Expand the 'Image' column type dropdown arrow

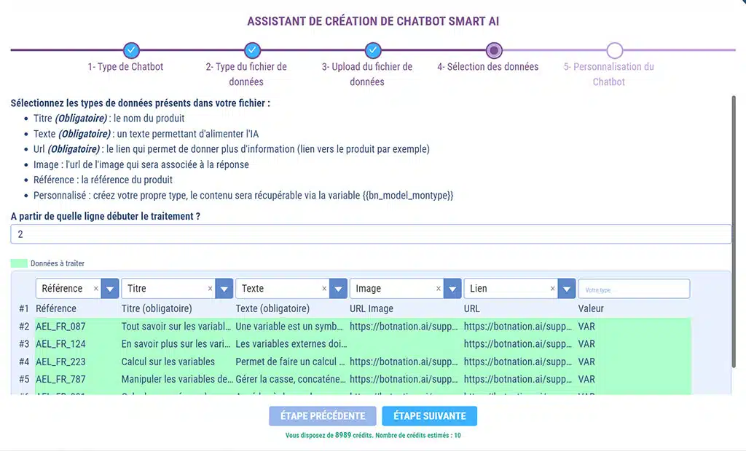(x=452, y=289)
